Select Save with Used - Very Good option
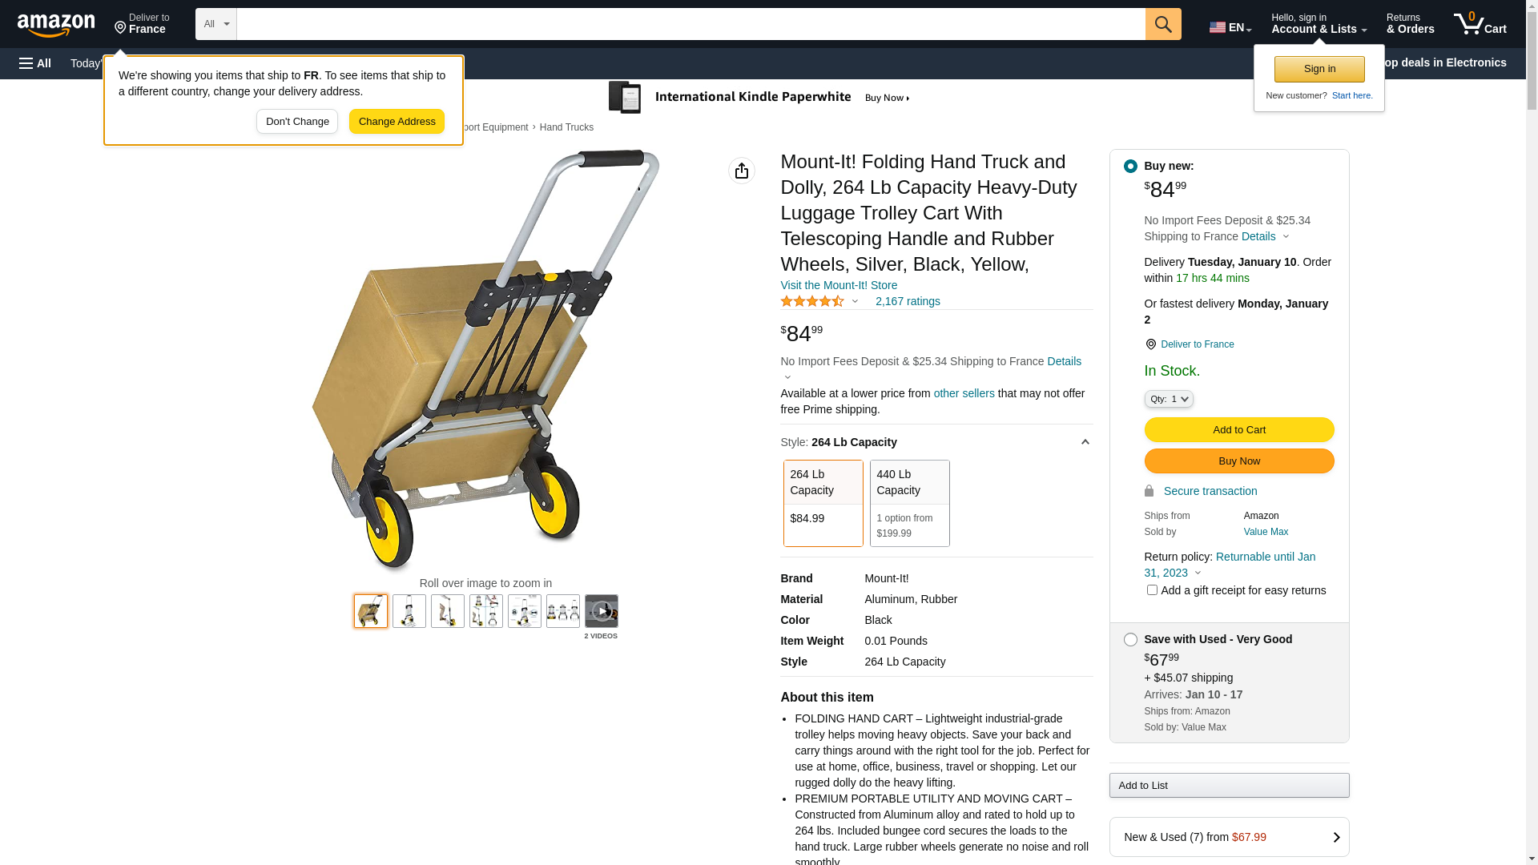The image size is (1538, 865). tap(1130, 640)
